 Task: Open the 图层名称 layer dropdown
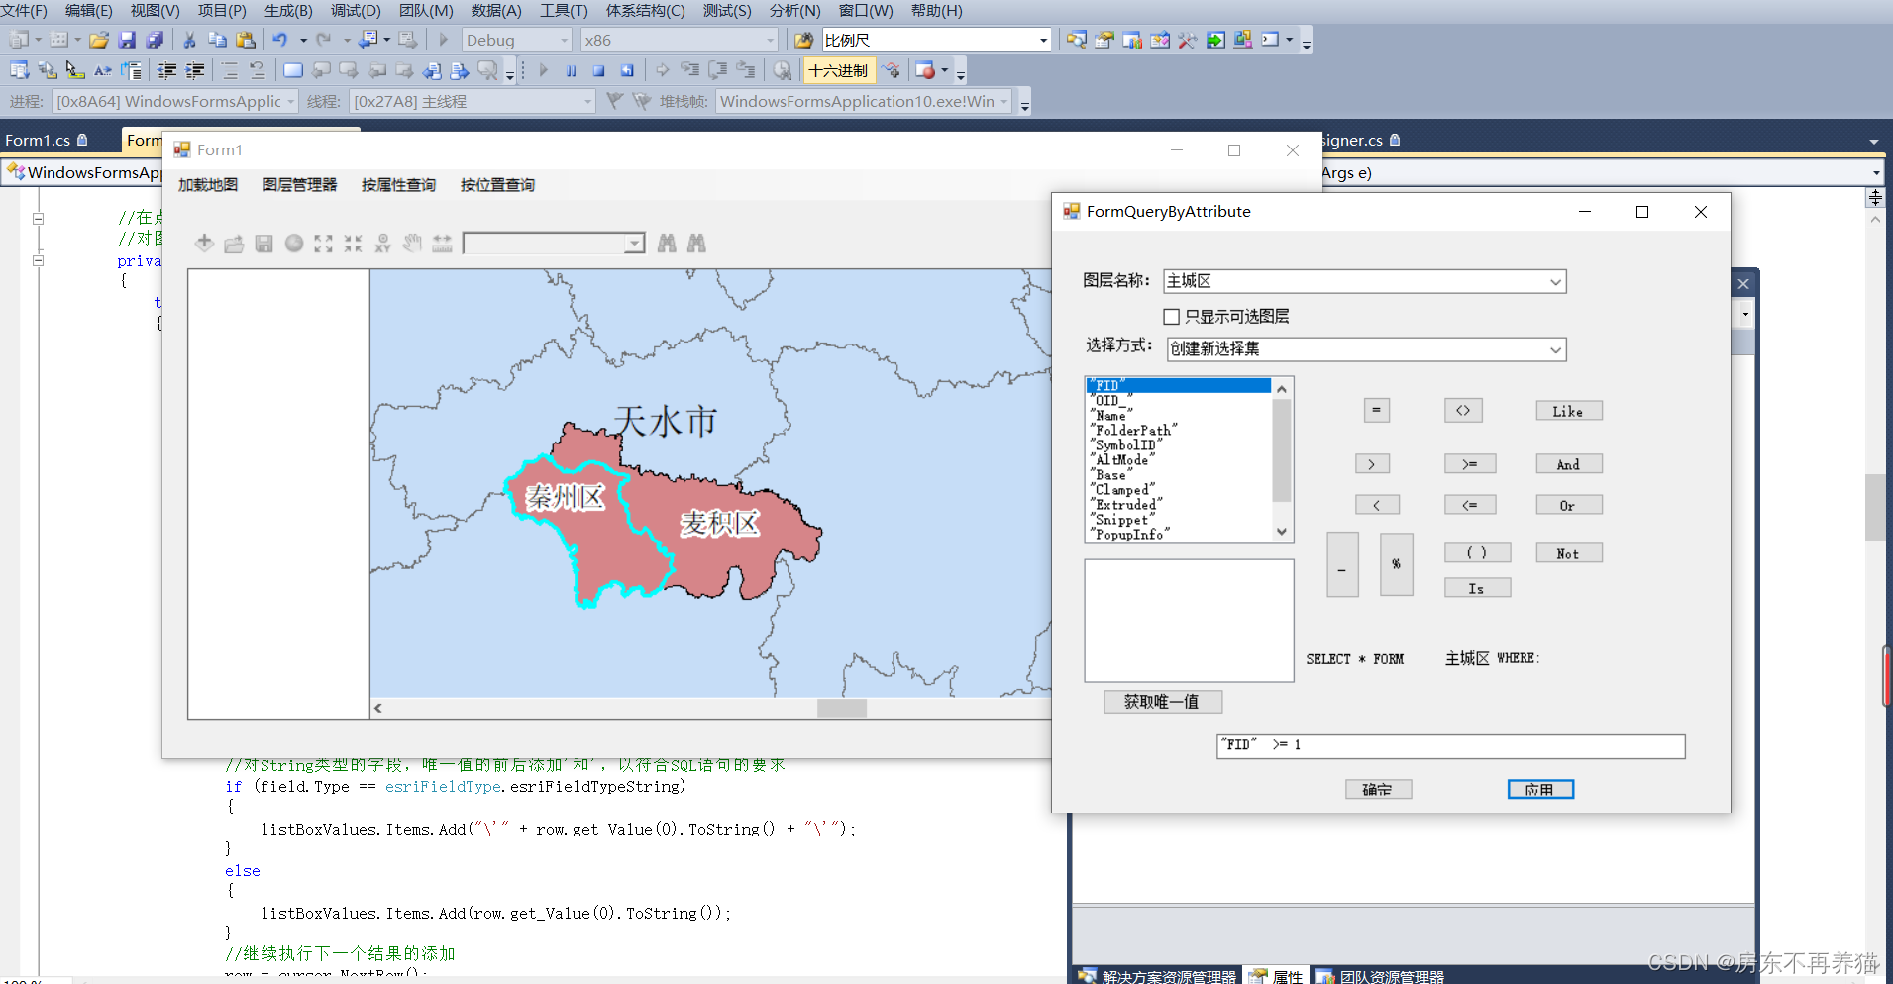(1555, 282)
